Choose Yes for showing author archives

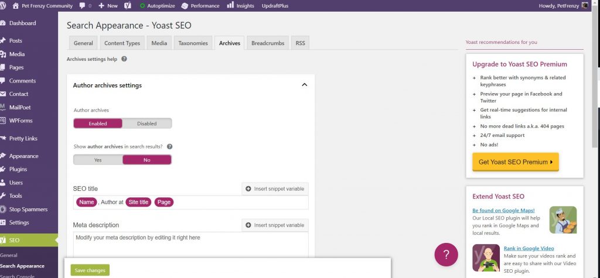point(98,160)
